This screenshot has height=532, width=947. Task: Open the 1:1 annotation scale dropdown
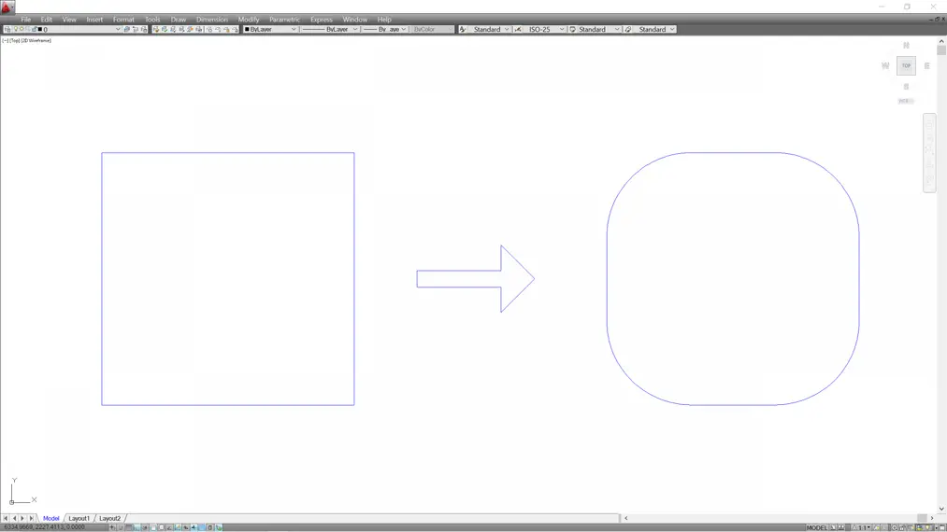click(x=862, y=527)
